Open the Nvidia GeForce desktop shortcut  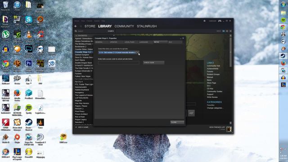point(17,34)
